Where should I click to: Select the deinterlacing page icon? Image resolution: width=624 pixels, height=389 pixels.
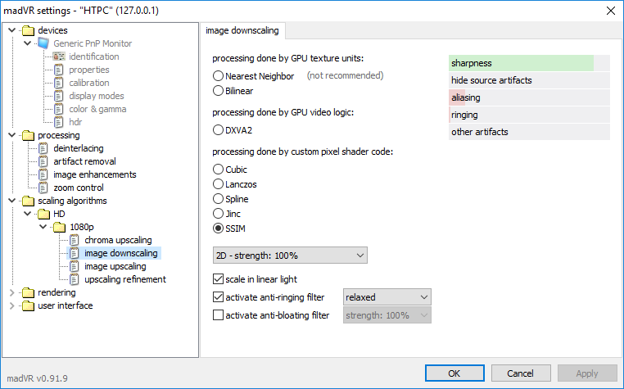pyautogui.click(x=43, y=148)
